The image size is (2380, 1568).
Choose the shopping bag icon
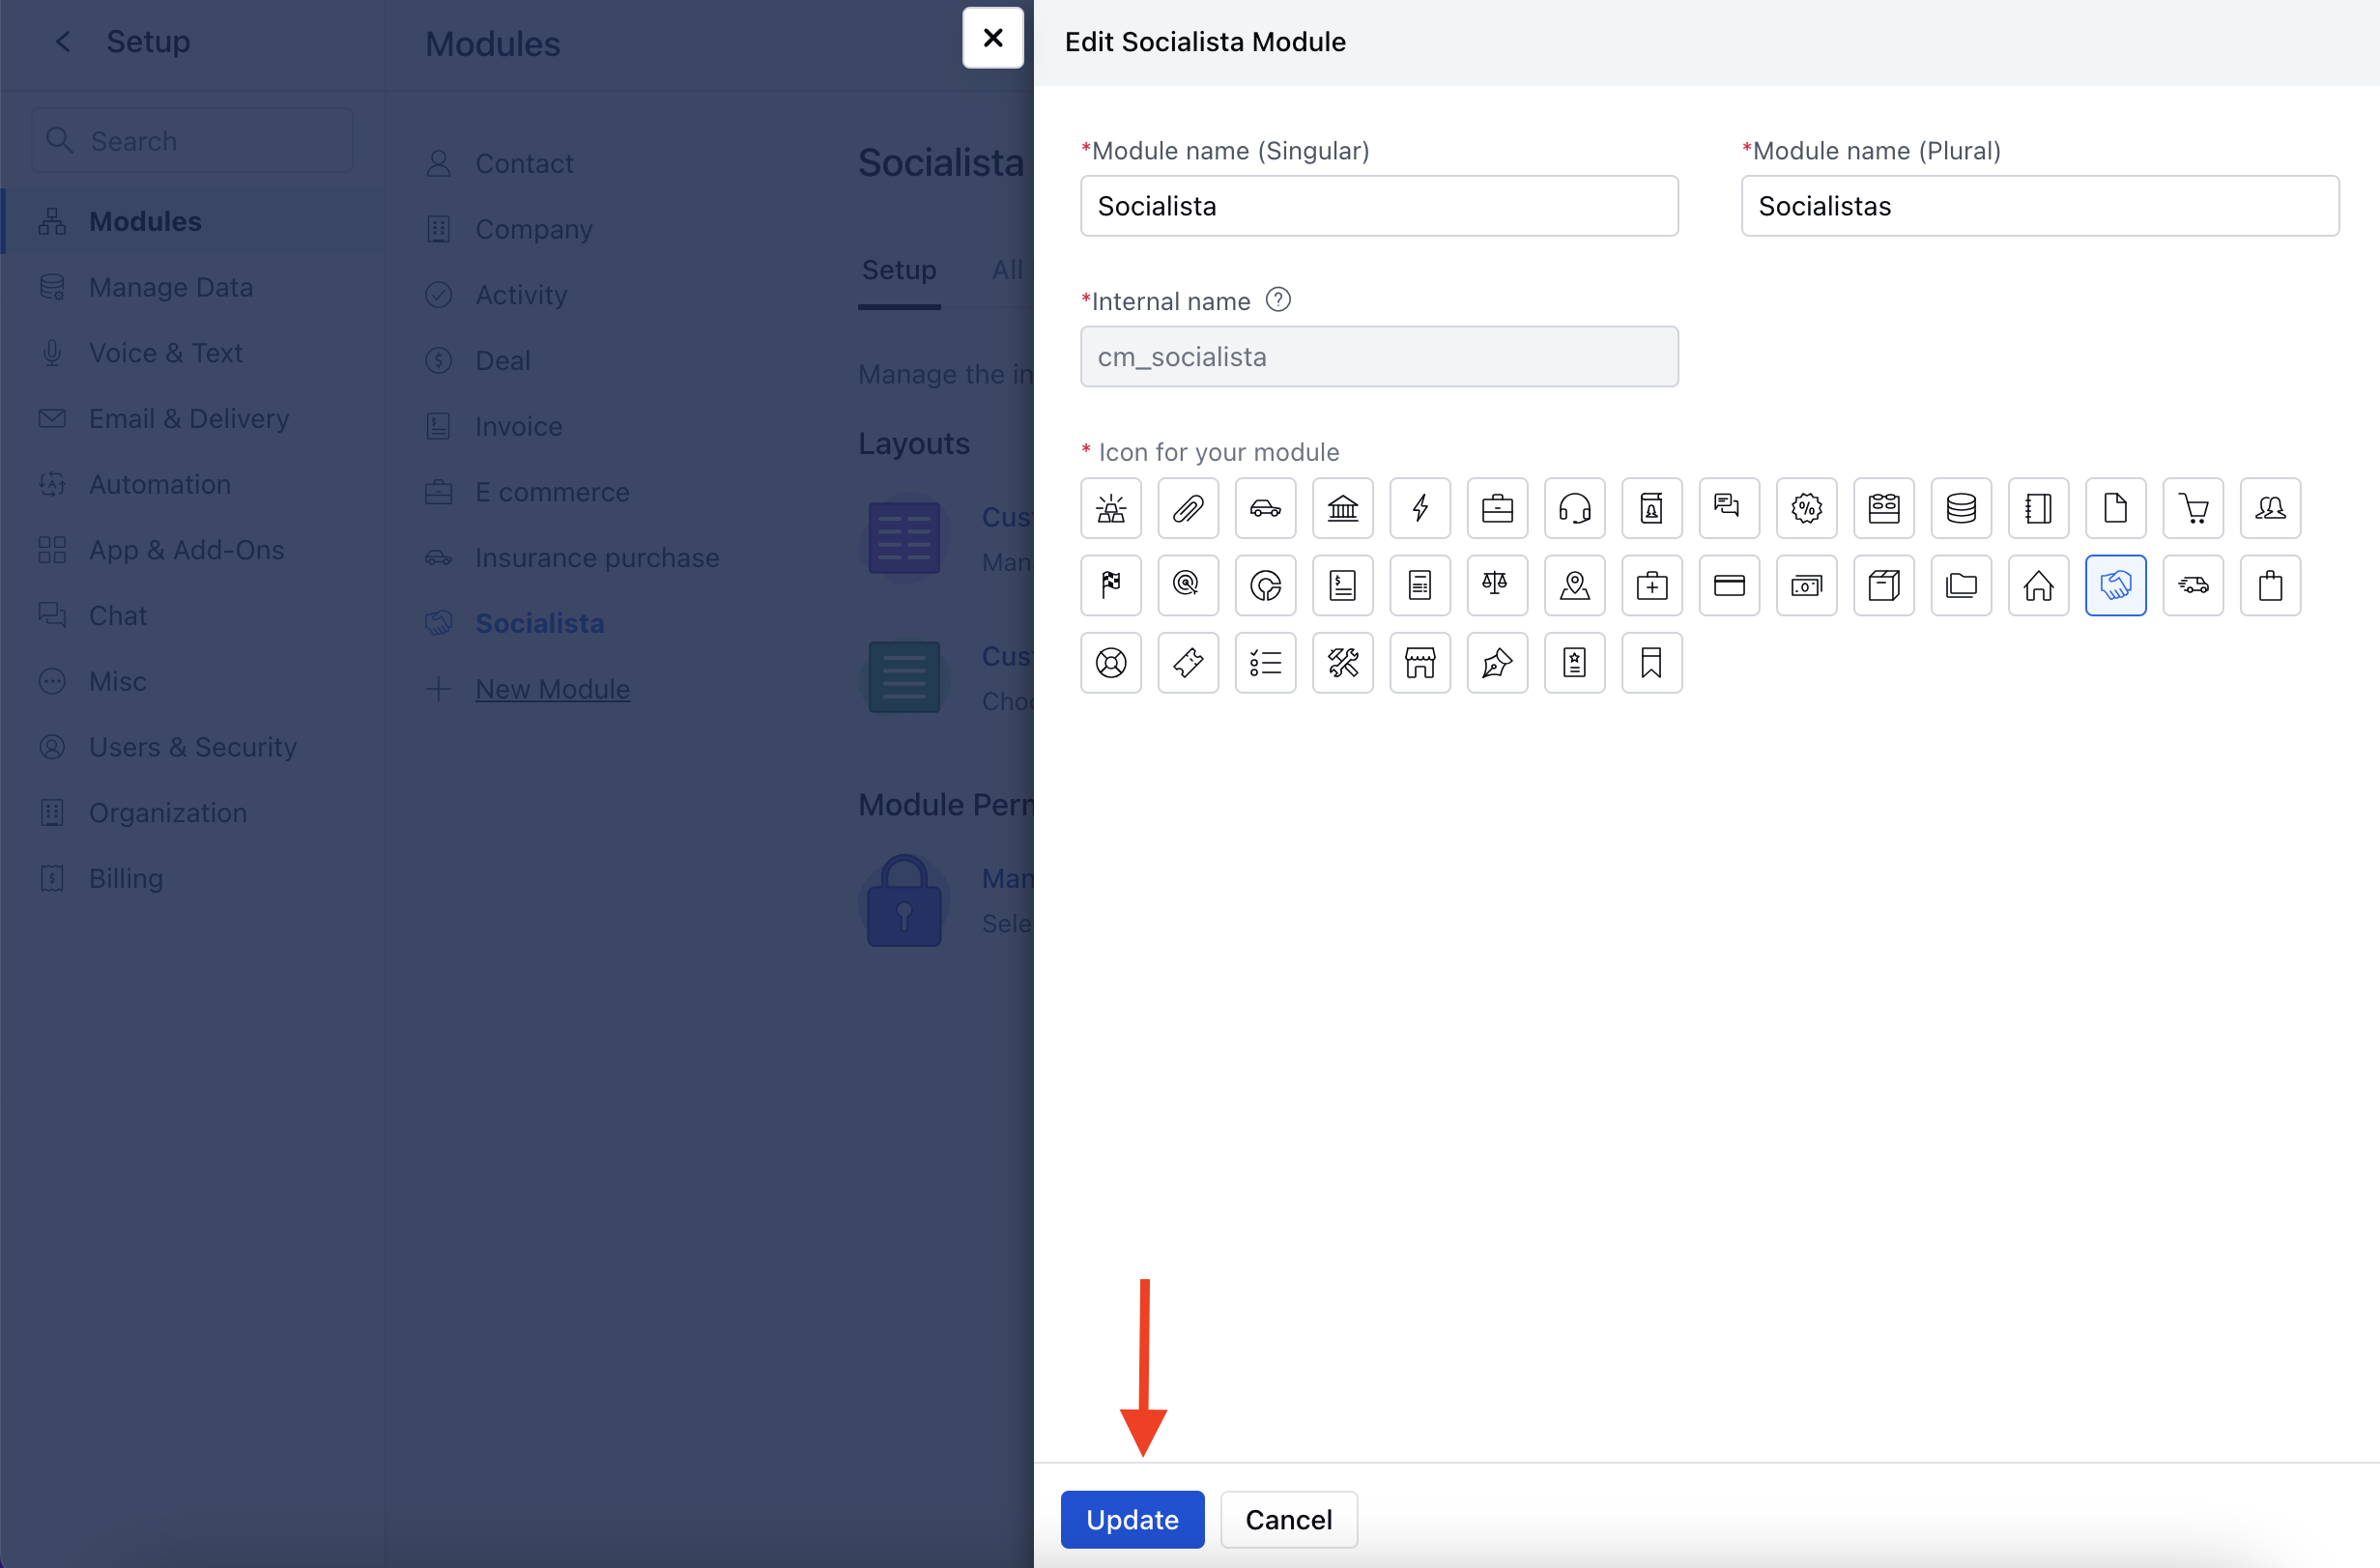(x=2270, y=585)
